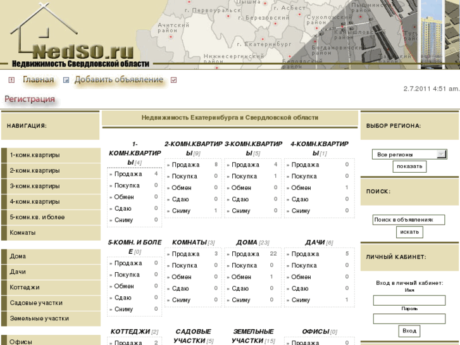
Task: Open Продажа link under ДОМА category
Action: coord(246,254)
